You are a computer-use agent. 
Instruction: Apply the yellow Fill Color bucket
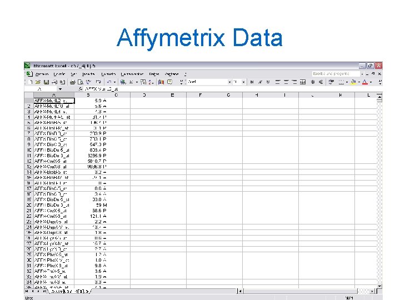(x=353, y=82)
